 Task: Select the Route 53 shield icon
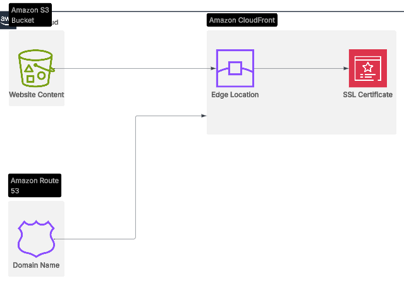point(36,238)
